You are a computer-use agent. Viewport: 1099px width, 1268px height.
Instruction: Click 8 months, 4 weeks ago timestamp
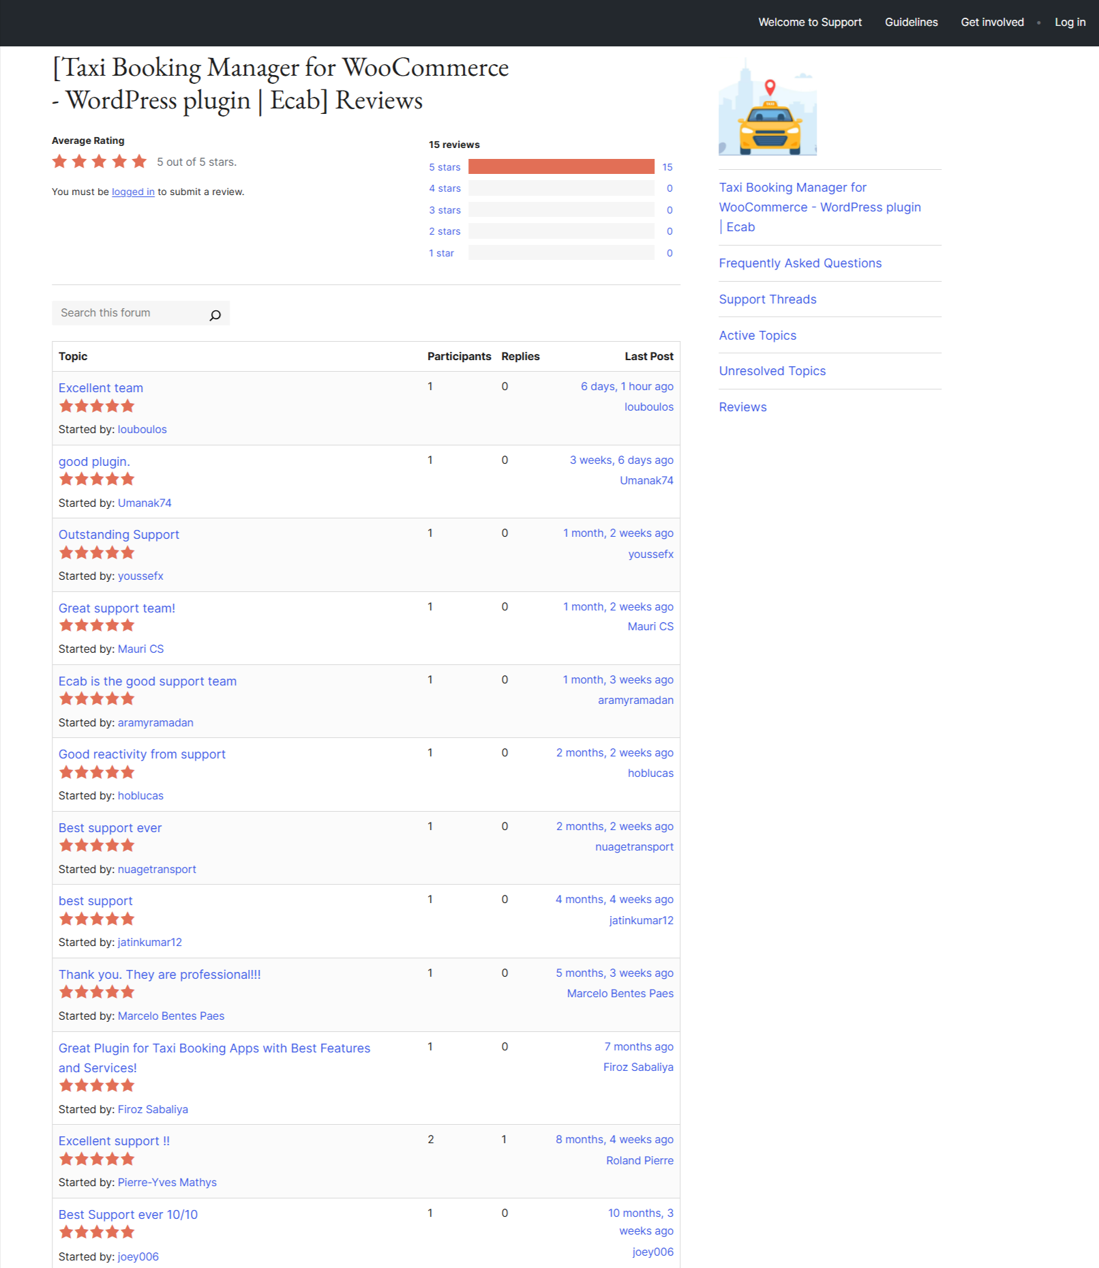(614, 1140)
